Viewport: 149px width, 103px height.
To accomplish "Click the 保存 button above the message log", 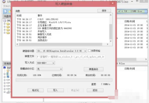I will coord(104,11).
